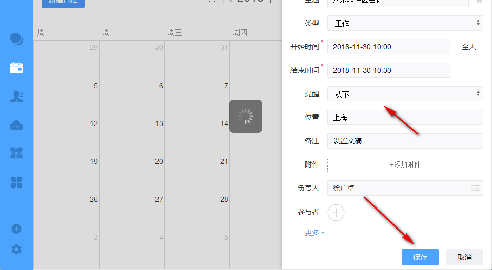Click the 位置 field containing 上海
The width and height of the screenshot is (492, 270).
coord(405,117)
